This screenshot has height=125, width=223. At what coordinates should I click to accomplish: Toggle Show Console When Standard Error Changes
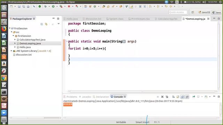click(187, 97)
